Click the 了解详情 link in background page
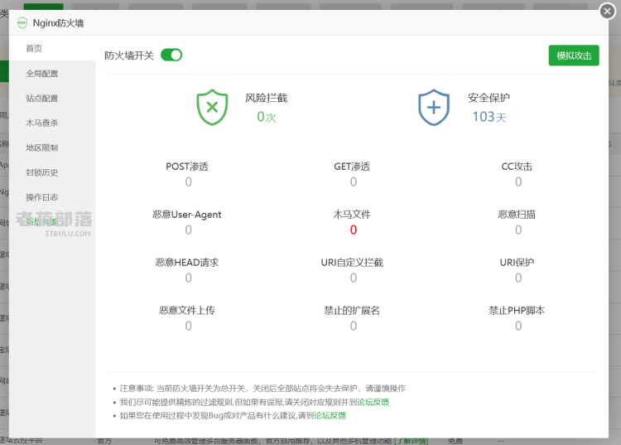The image size is (621, 445). pos(411,441)
